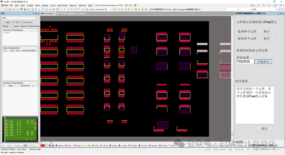Open the TSSOP28 footprint selection dropdown

pos(253,61)
